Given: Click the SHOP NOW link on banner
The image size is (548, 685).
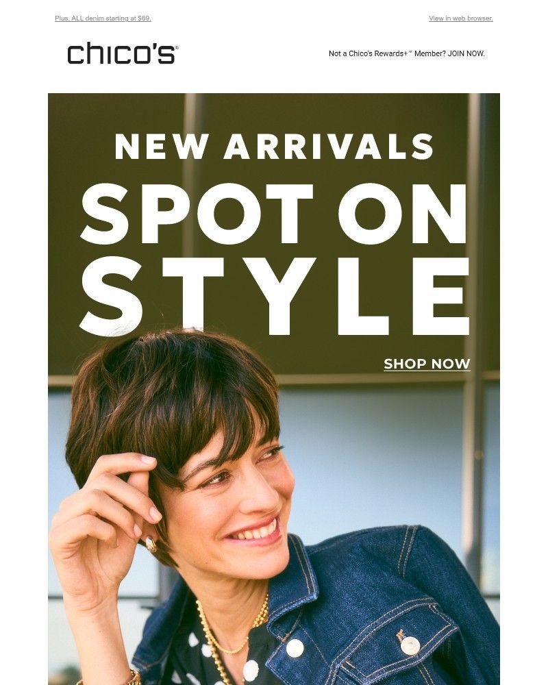Looking at the screenshot, I should 427,364.
